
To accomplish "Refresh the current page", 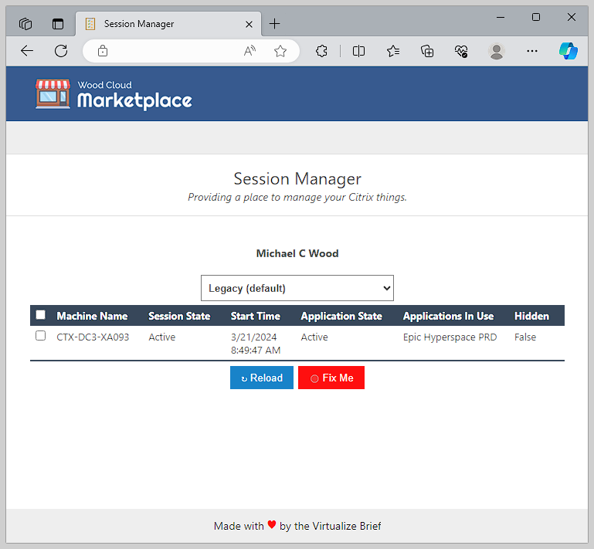I will [x=61, y=51].
